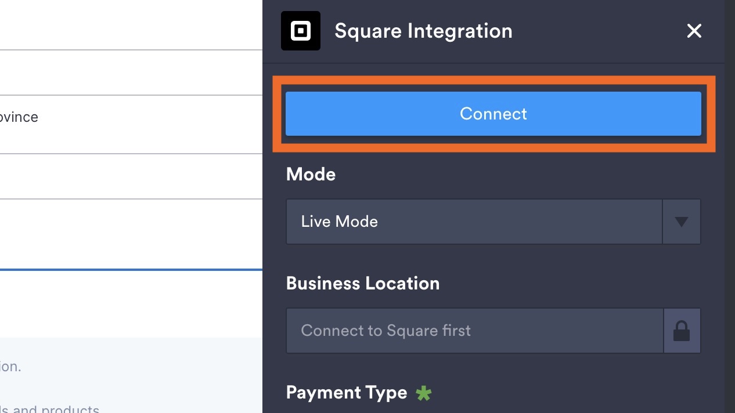
Task: Expand the Mode dropdown arrow
Action: pos(682,222)
